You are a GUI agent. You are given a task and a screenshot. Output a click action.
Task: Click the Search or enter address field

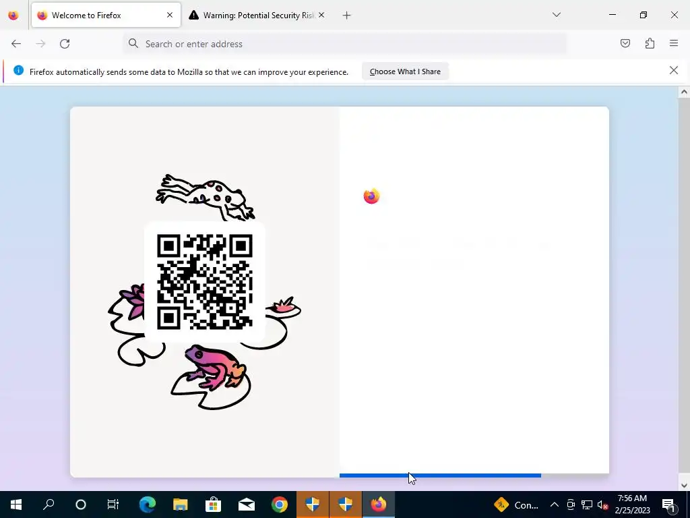click(344, 44)
